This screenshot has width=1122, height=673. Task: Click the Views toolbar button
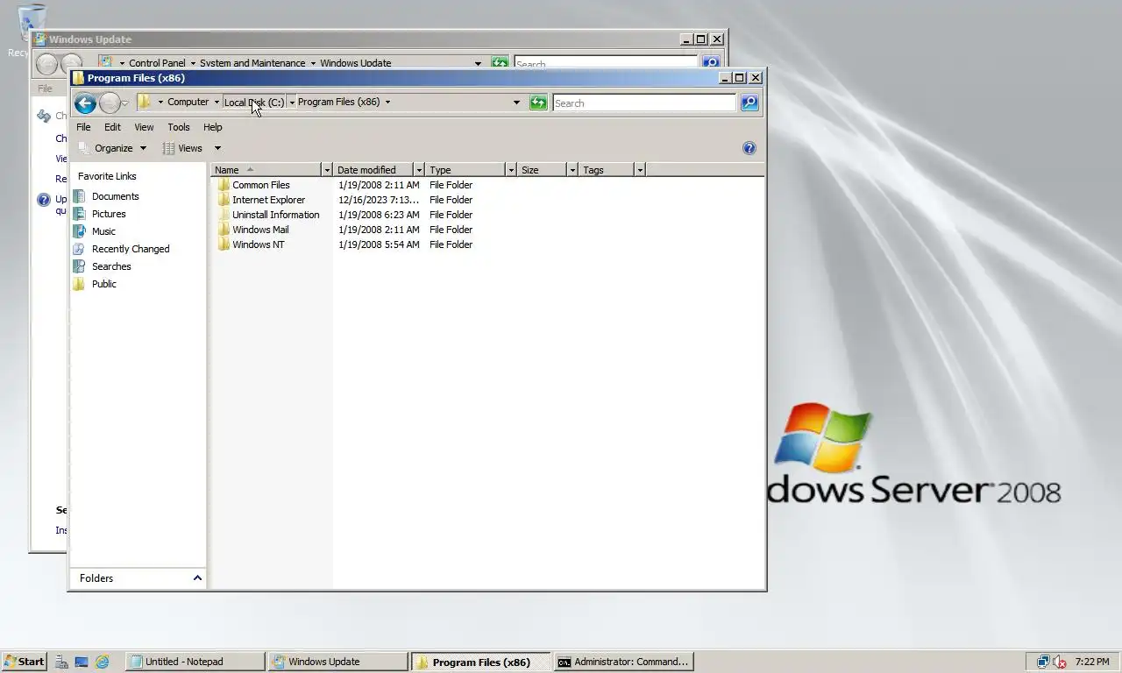tap(183, 148)
